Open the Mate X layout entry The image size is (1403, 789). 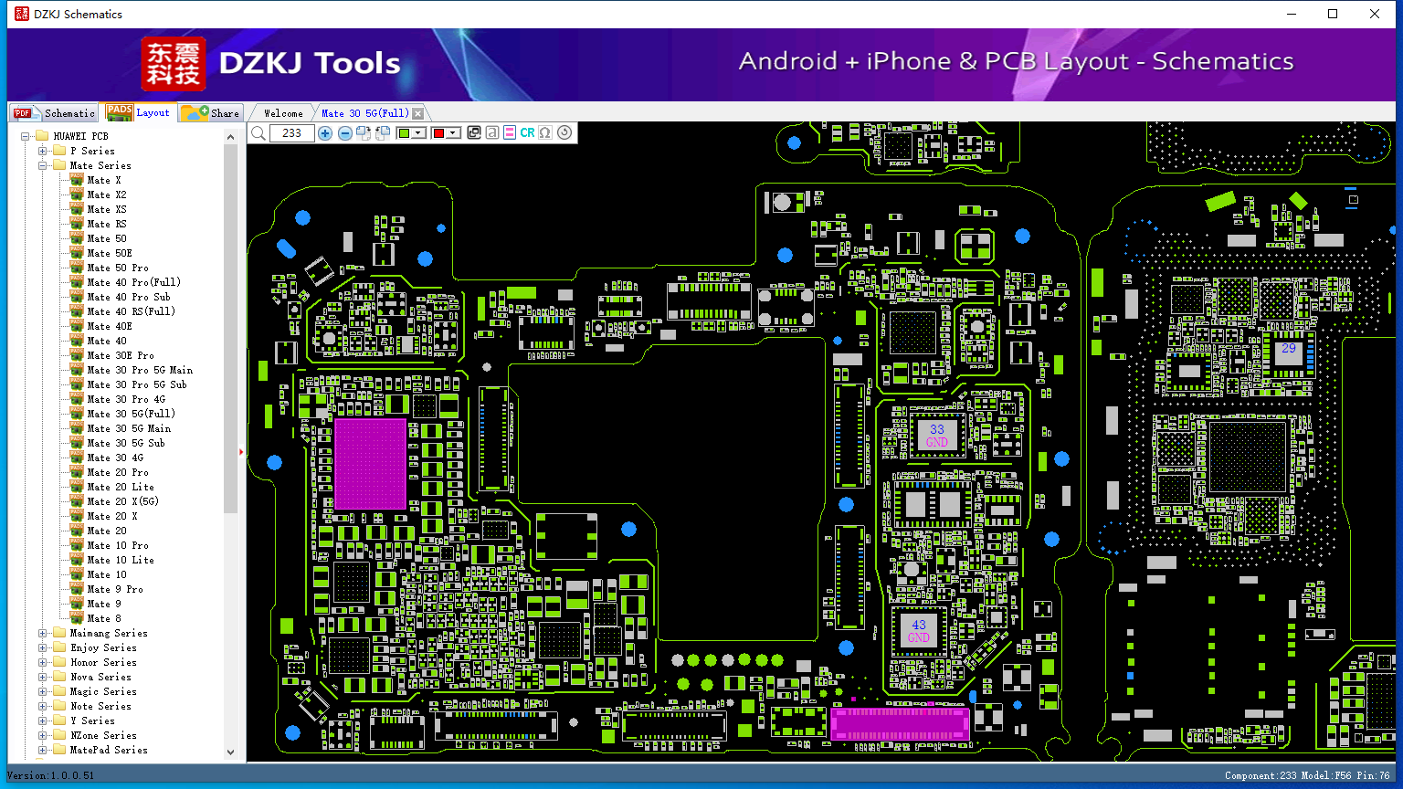(x=104, y=180)
